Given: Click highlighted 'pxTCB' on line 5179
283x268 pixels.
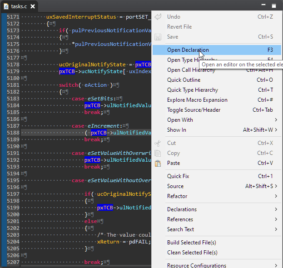Looking at the screenshot, I should point(67,71).
